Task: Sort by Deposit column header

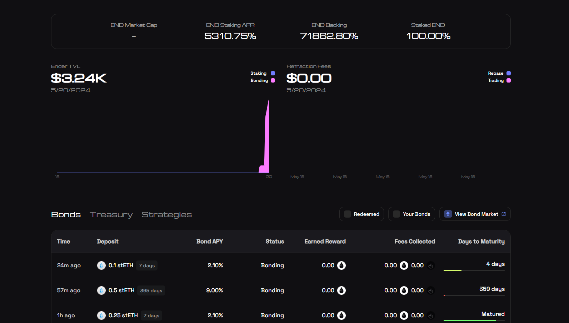Action: 108,242
